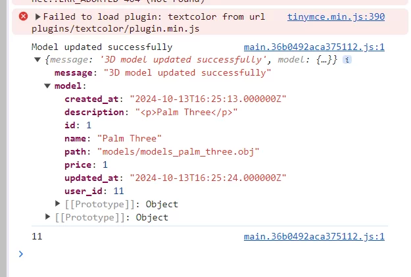The height and width of the screenshot is (277, 411).
Task: Click the message property string value
Action: pyautogui.click(x=187, y=73)
